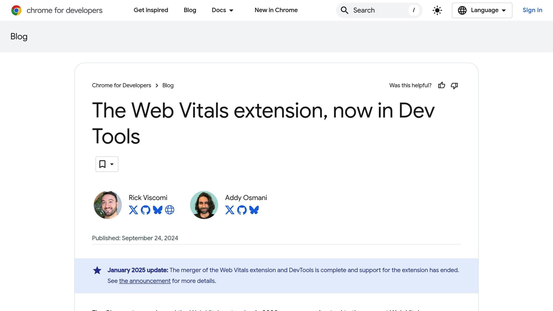Image resolution: width=553 pixels, height=311 pixels.
Task: Follow 'the announcement' link
Action: (145, 281)
